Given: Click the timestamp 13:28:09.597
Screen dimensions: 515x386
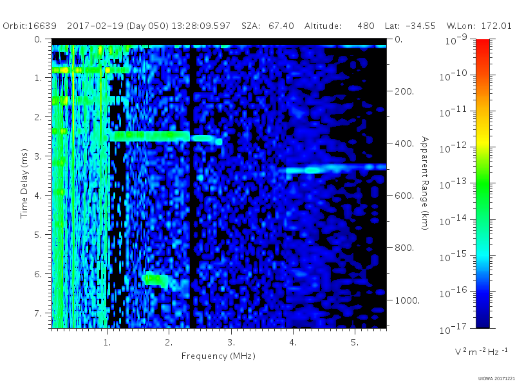Looking at the screenshot, I should tap(201, 26).
